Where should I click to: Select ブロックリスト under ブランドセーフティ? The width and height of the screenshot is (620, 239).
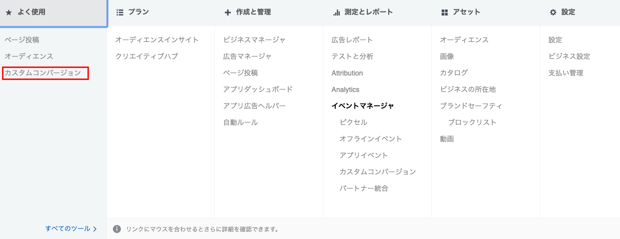(x=472, y=122)
